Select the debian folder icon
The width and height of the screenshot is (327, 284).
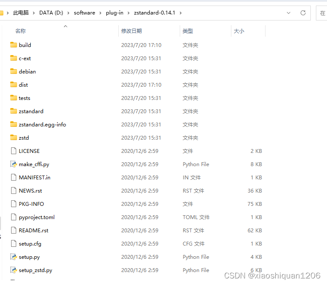pyautogui.click(x=14, y=71)
